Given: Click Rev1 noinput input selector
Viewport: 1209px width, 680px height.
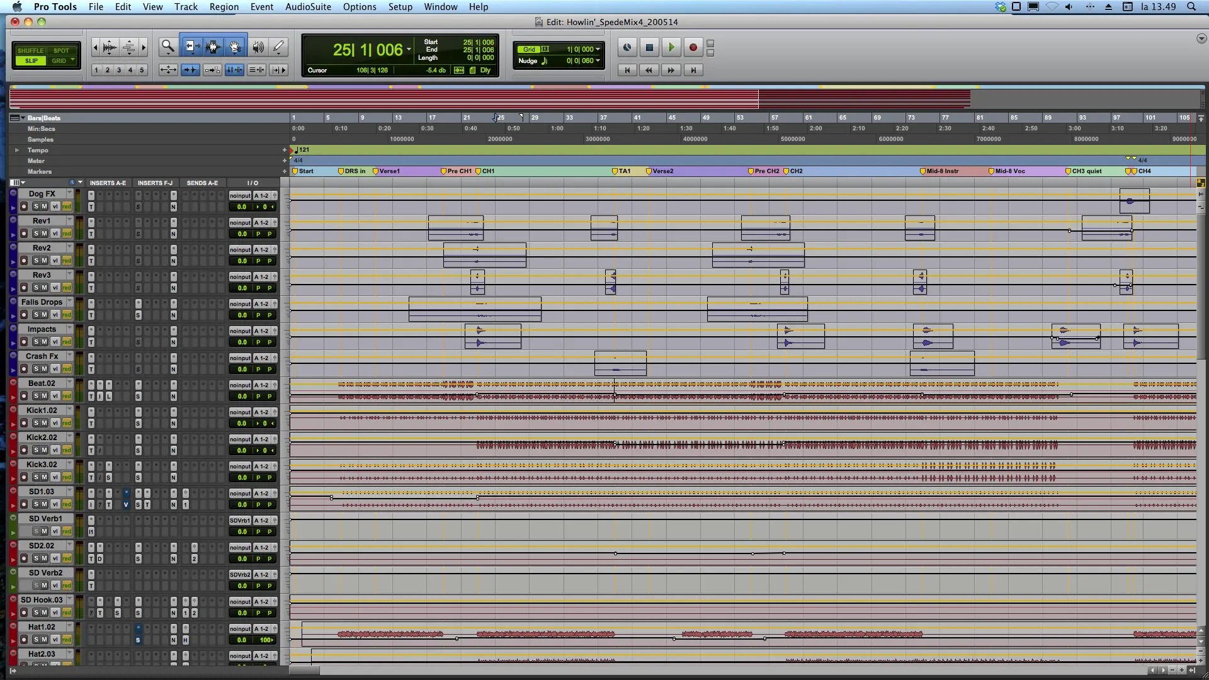Looking at the screenshot, I should tap(240, 223).
